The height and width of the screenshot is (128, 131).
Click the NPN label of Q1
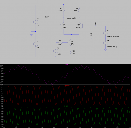65,27
